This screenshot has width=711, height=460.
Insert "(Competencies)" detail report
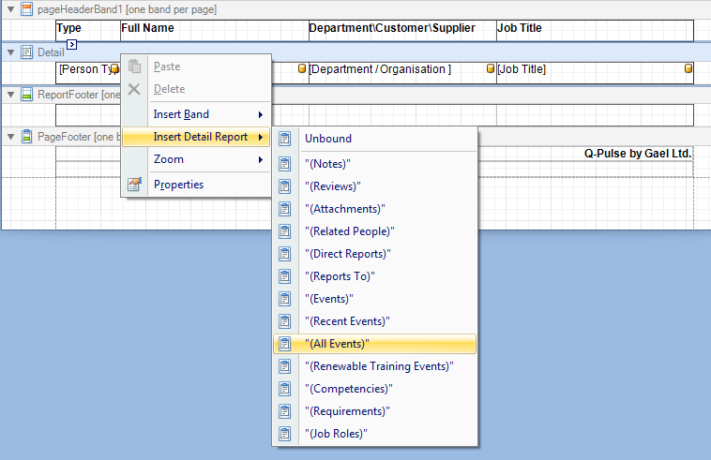375,389
